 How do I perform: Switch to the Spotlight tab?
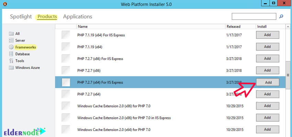[21, 16]
